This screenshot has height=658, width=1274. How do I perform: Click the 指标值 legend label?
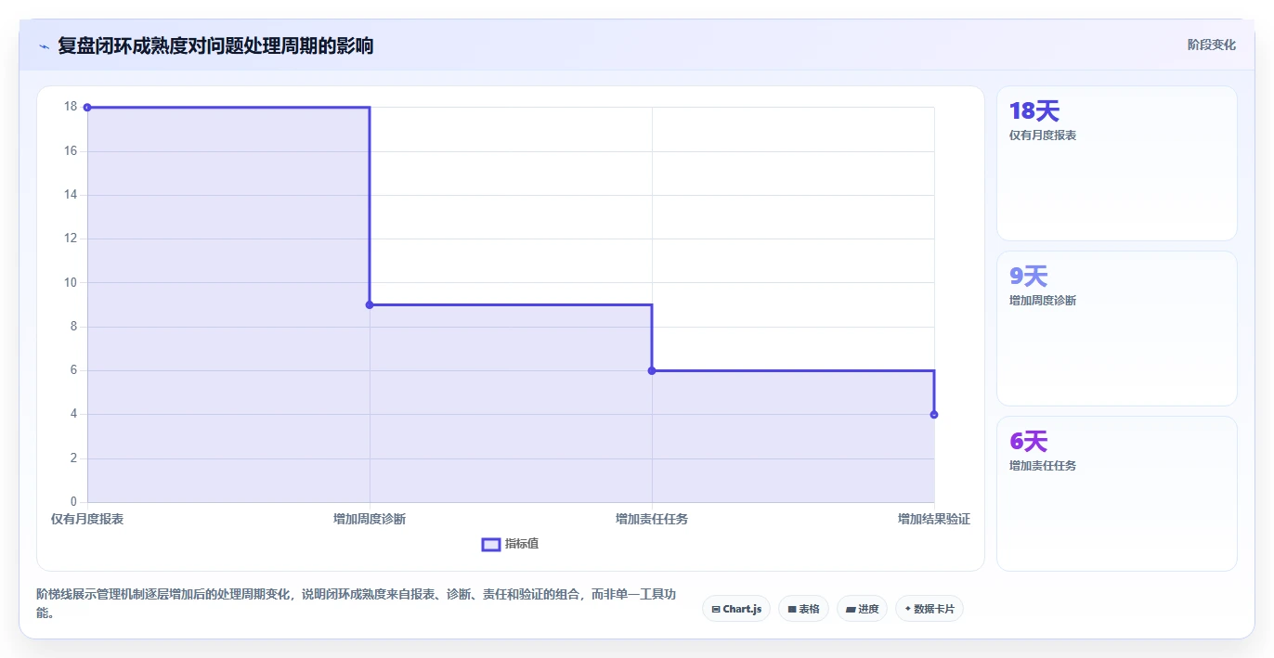click(522, 544)
